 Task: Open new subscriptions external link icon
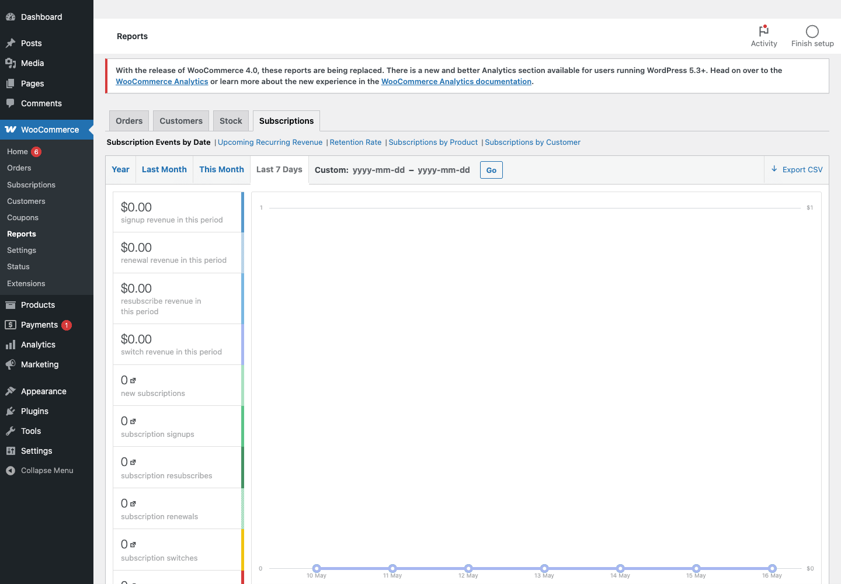(133, 381)
